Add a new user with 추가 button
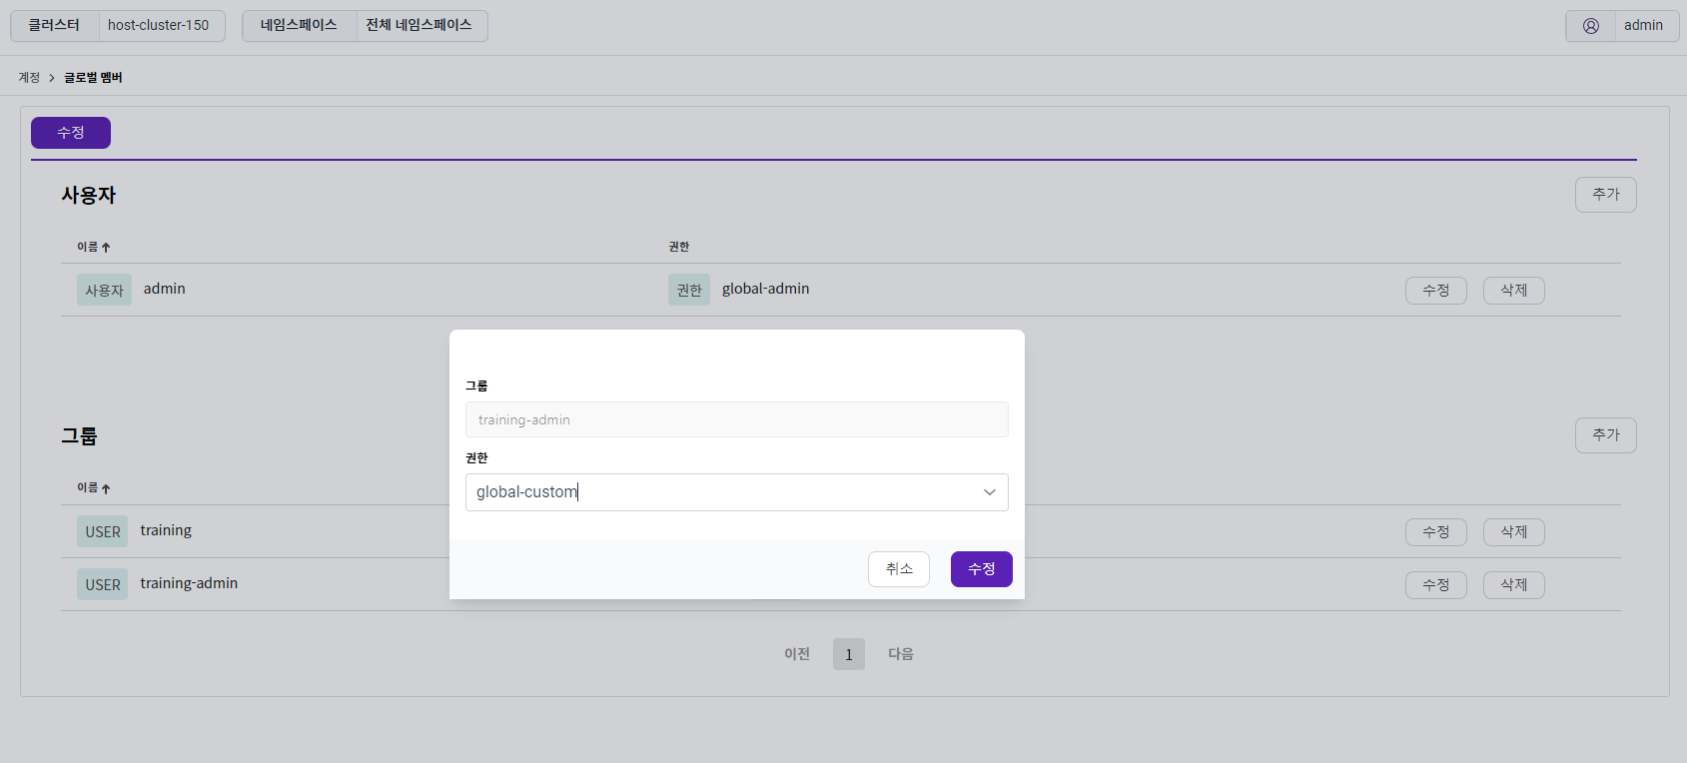Image resolution: width=1687 pixels, height=763 pixels. pyautogui.click(x=1606, y=195)
